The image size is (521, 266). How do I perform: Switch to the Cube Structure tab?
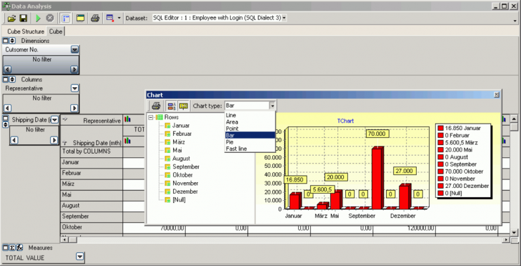coord(25,31)
